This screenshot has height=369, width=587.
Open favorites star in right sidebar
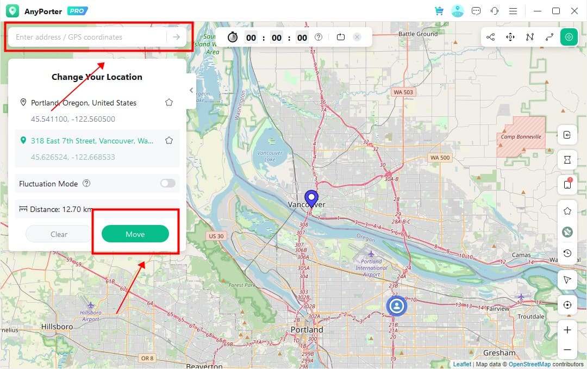[x=567, y=211]
